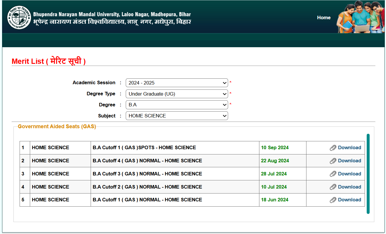Viewport: 386px width, 234px height.
Task: Click the Subject label
Action: coord(107,116)
